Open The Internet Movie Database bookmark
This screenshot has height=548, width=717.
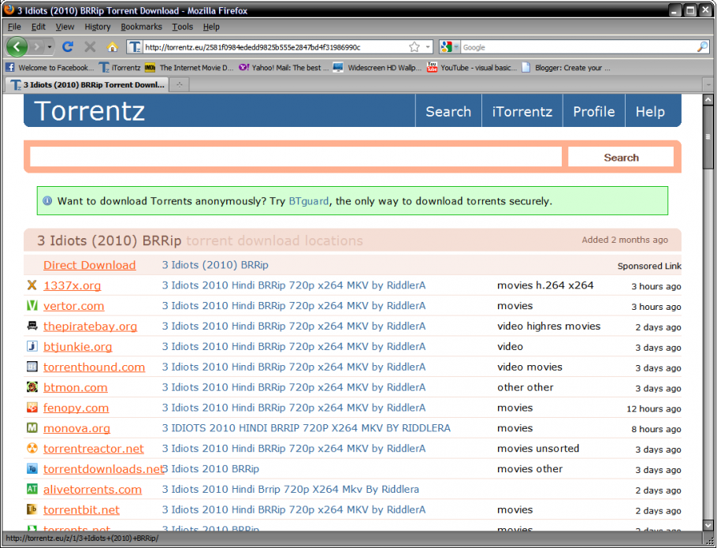[x=189, y=68]
